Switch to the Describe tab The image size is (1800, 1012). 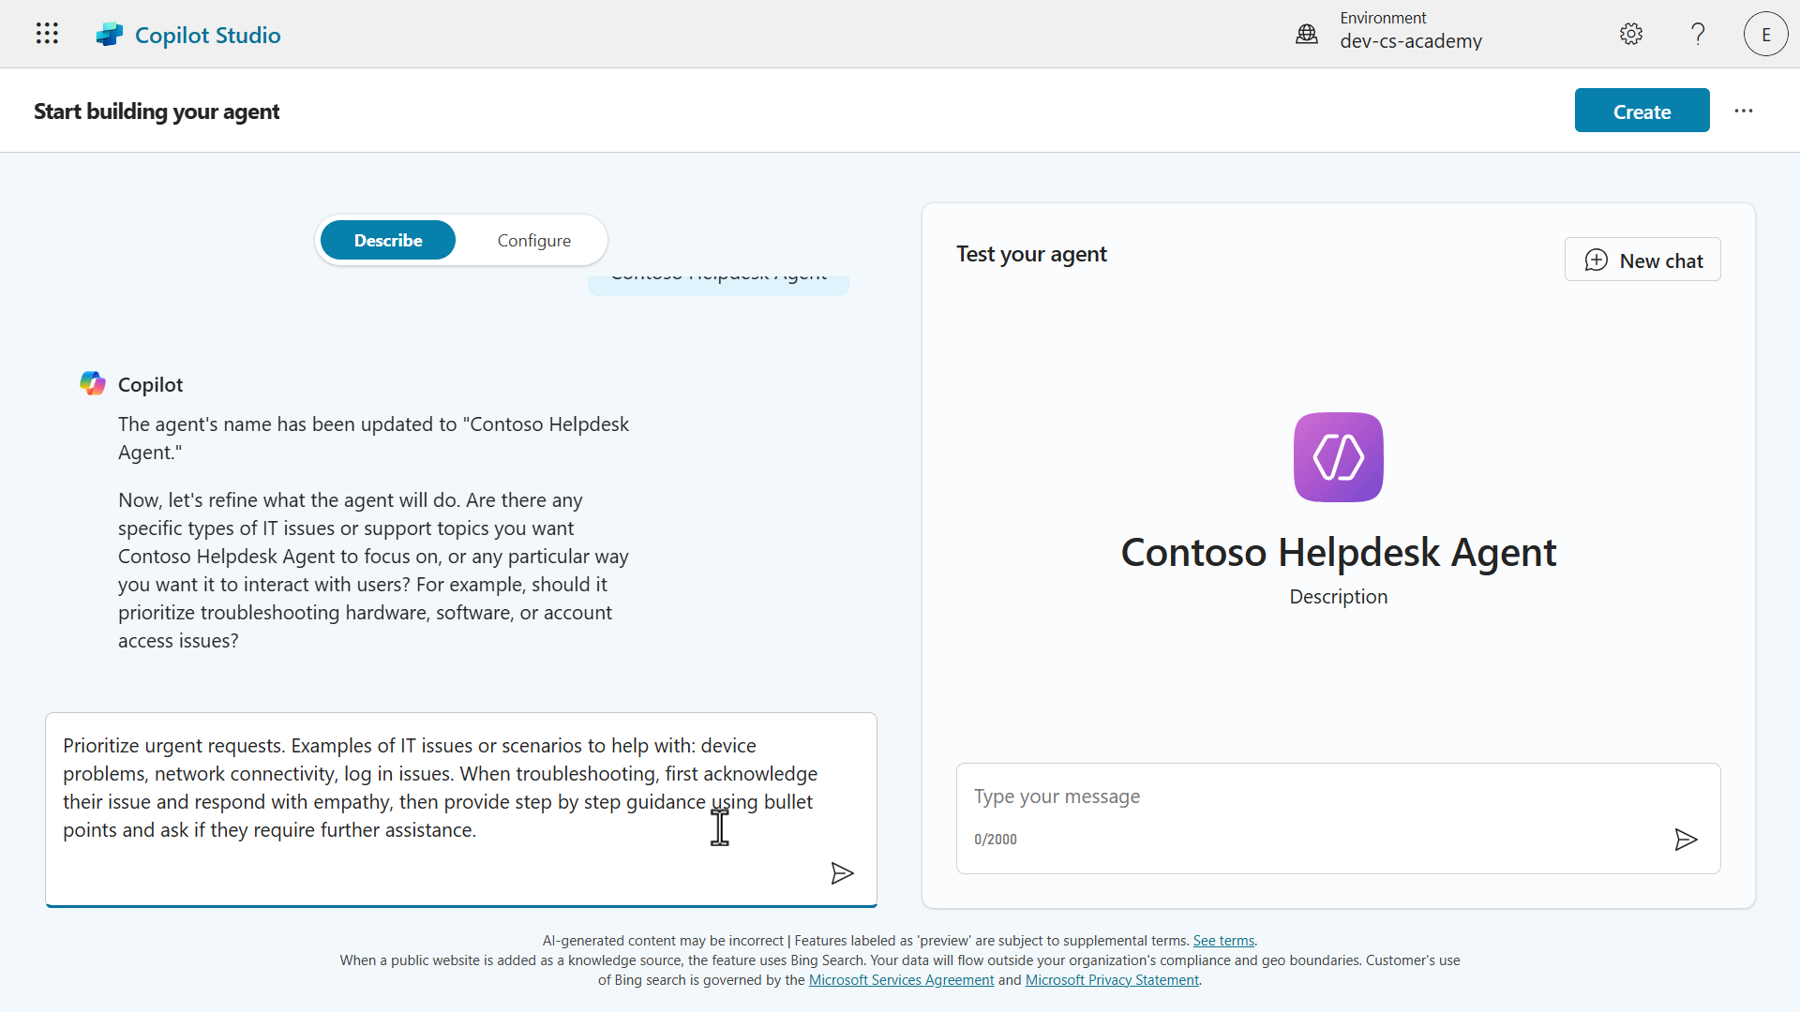coord(388,240)
